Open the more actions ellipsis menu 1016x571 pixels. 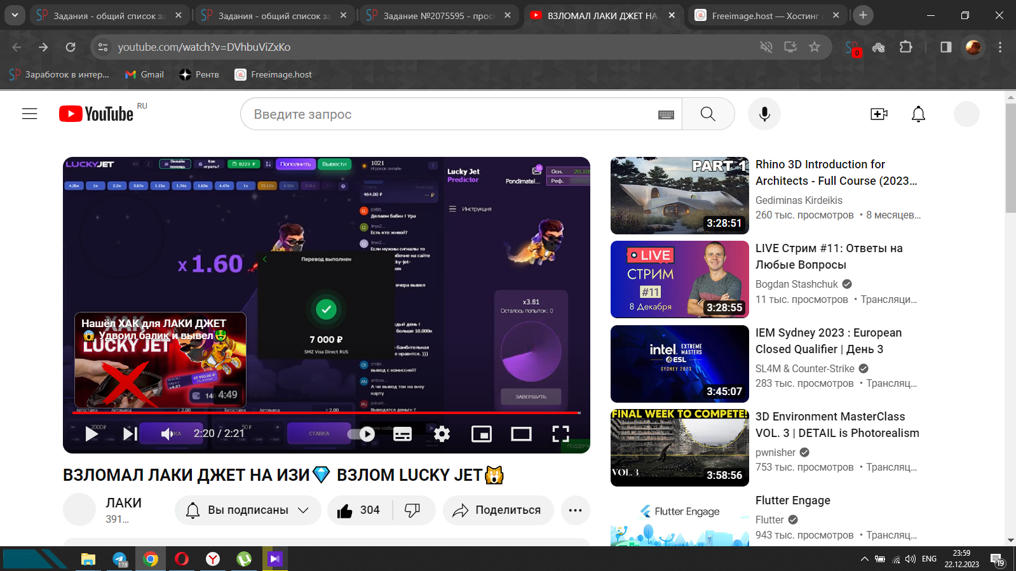(575, 510)
